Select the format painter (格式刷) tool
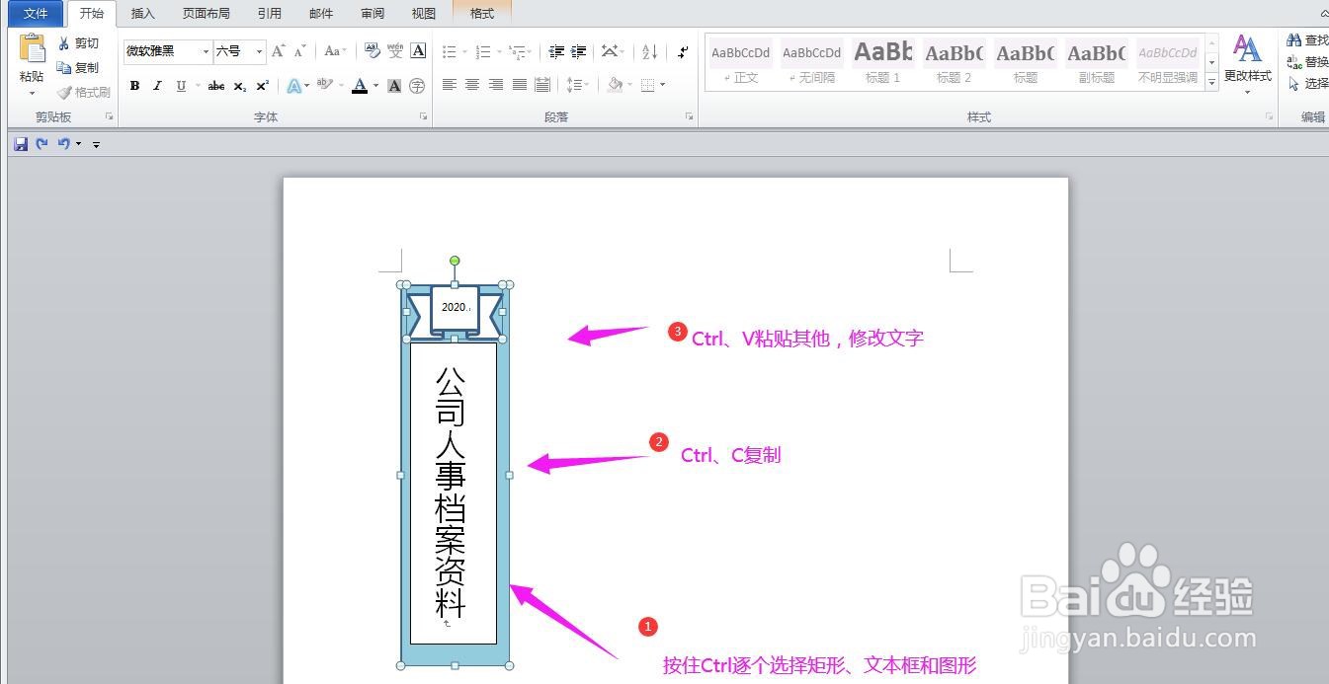 (x=85, y=92)
